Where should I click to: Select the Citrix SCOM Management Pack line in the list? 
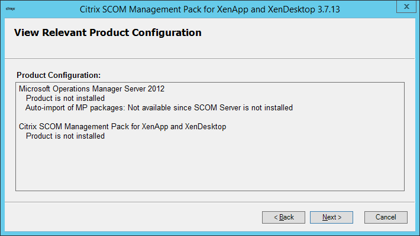[122, 127]
